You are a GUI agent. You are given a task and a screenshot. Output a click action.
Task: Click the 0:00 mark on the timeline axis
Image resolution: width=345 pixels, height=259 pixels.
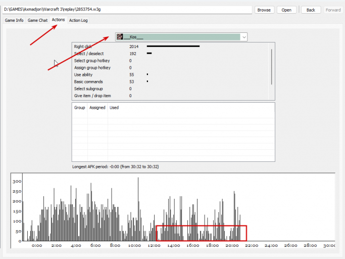pyautogui.click(x=37, y=245)
